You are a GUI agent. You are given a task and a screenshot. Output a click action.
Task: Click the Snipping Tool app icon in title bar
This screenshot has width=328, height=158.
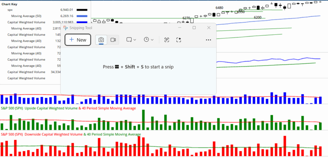(66, 28)
